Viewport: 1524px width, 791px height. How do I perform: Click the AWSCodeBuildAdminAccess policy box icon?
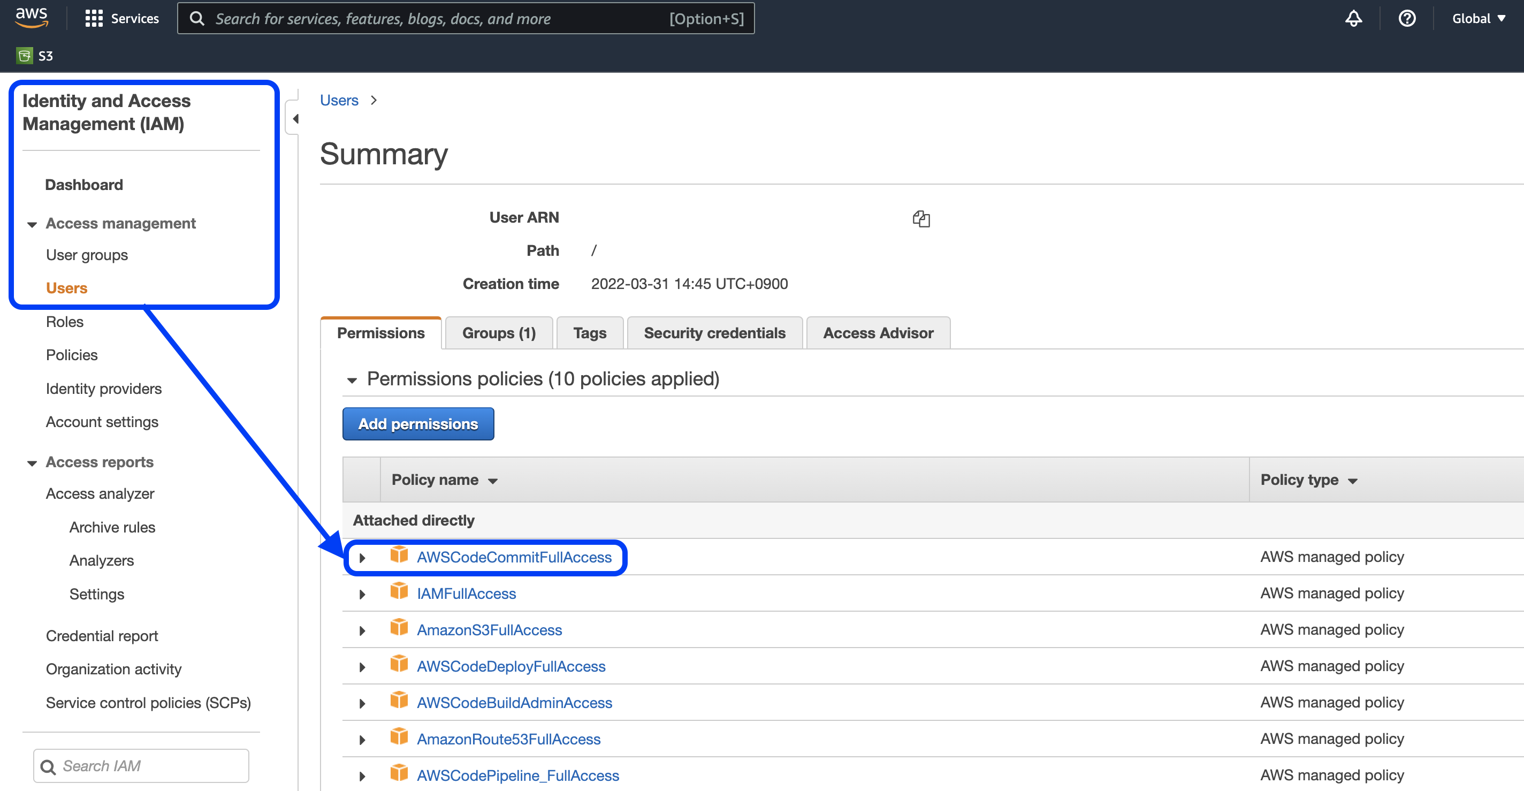[399, 700]
